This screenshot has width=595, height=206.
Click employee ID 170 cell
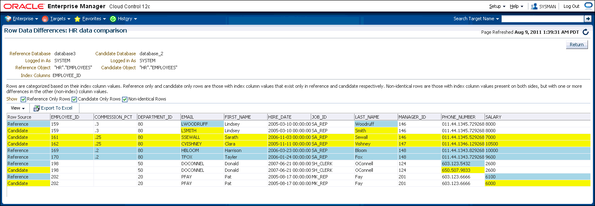click(72, 157)
